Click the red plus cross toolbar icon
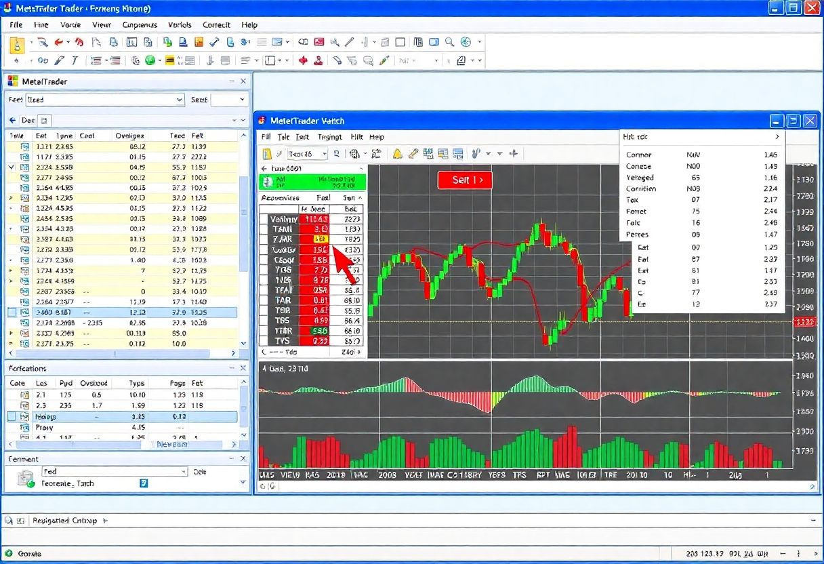Image resolution: width=824 pixels, height=564 pixels. click(303, 60)
